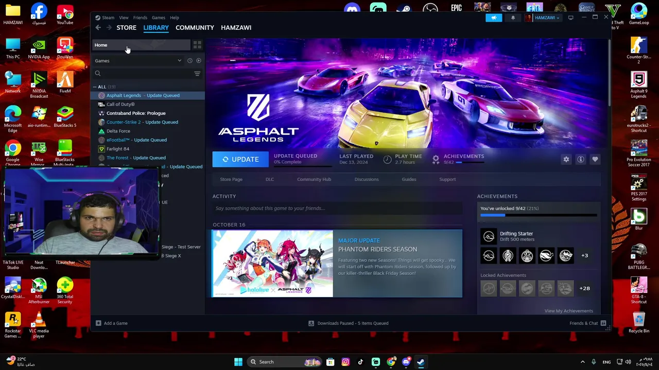This screenshot has height=370, width=659.
Task: Select eFootball in library list
Action: click(136, 140)
